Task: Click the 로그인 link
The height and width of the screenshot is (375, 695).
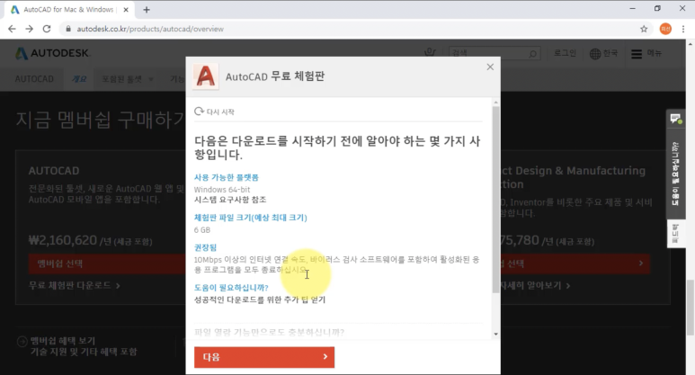Action: [565, 53]
